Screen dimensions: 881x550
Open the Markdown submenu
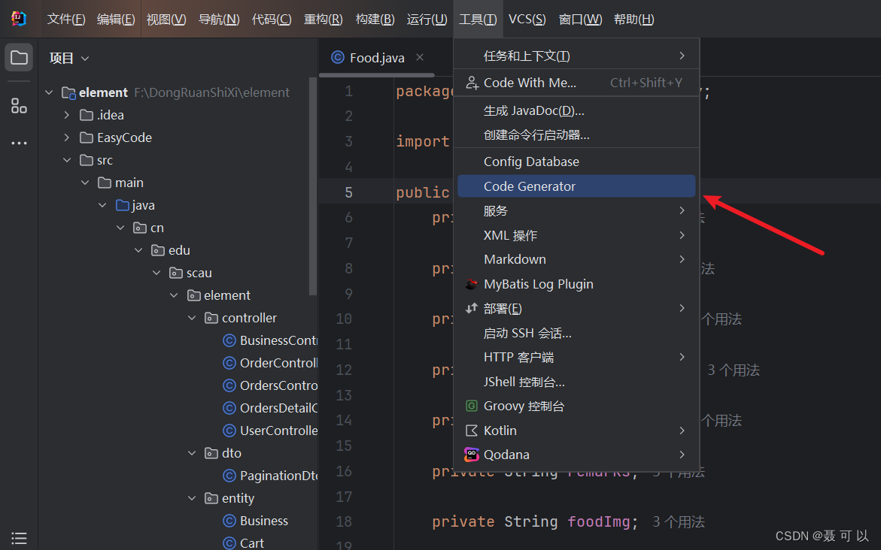(x=576, y=259)
